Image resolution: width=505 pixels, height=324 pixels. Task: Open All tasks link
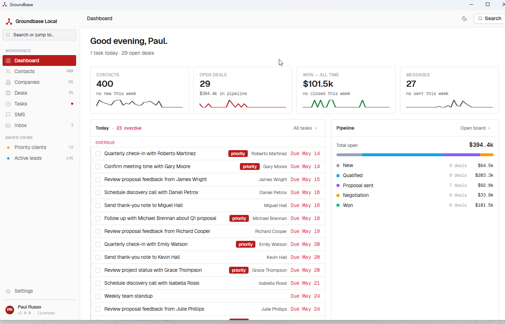tap(305, 128)
